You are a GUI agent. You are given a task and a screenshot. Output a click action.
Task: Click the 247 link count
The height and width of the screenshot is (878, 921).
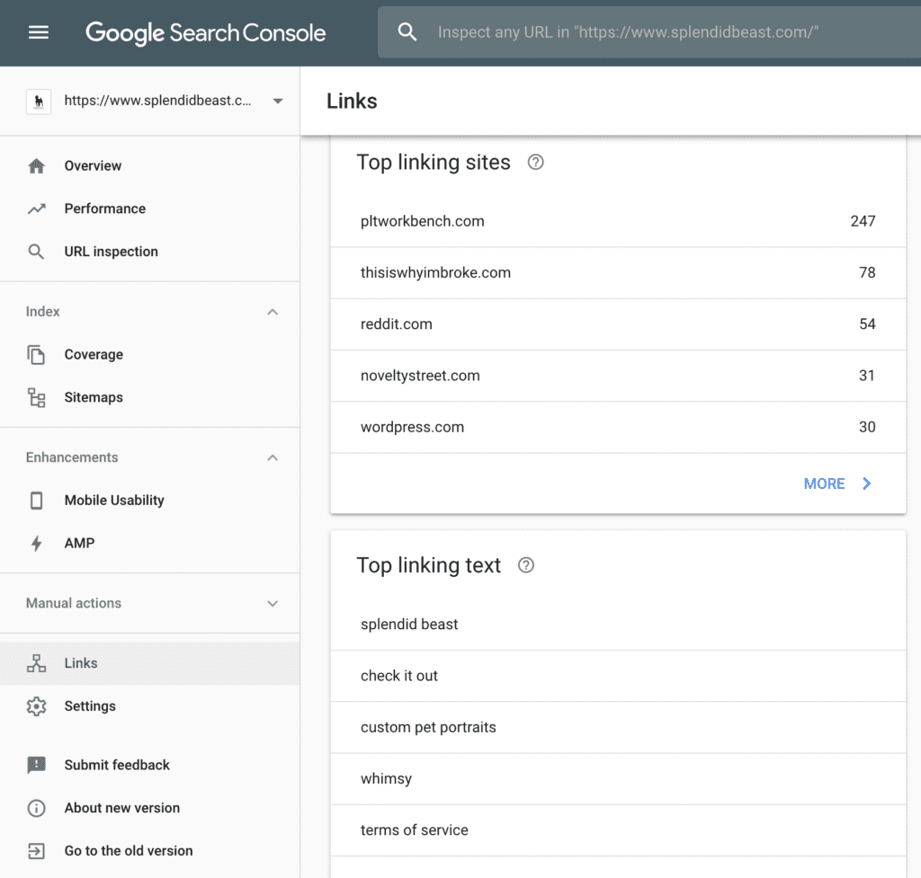coord(863,221)
